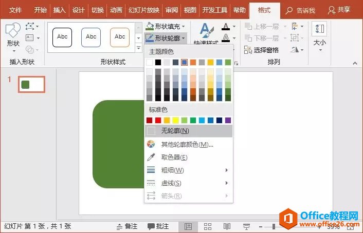Click the text box icon in 插入形状
363x233 pixels.
[x=30, y=37]
